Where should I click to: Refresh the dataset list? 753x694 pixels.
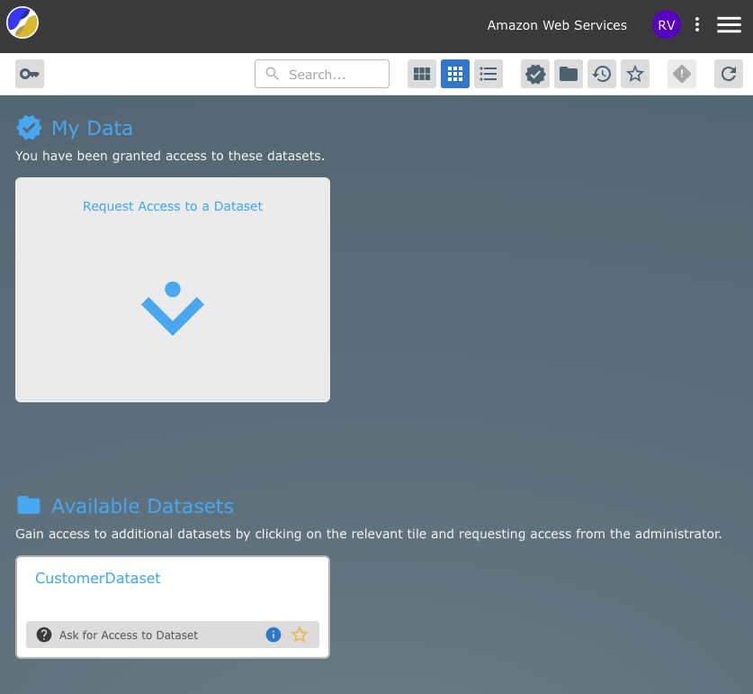point(729,74)
